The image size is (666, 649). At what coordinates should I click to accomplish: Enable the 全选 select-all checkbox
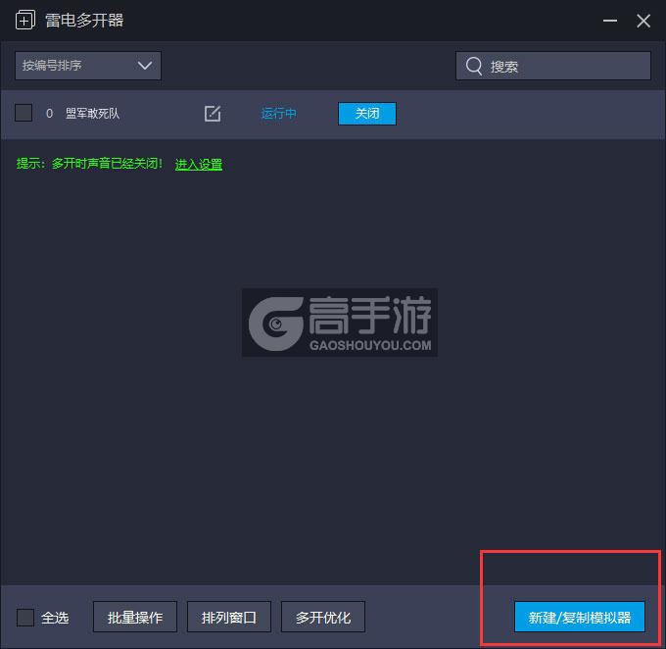(25, 617)
